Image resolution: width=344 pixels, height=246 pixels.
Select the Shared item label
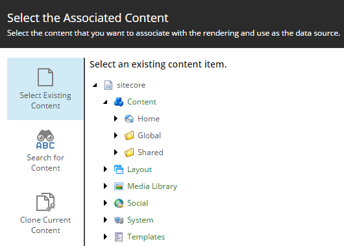[x=151, y=153]
